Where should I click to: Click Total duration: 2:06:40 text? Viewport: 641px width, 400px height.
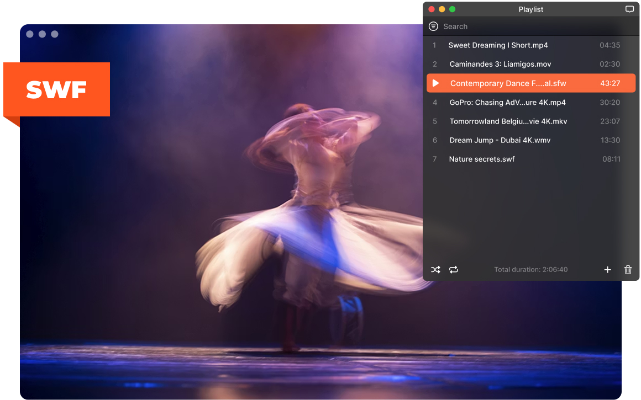(530, 270)
